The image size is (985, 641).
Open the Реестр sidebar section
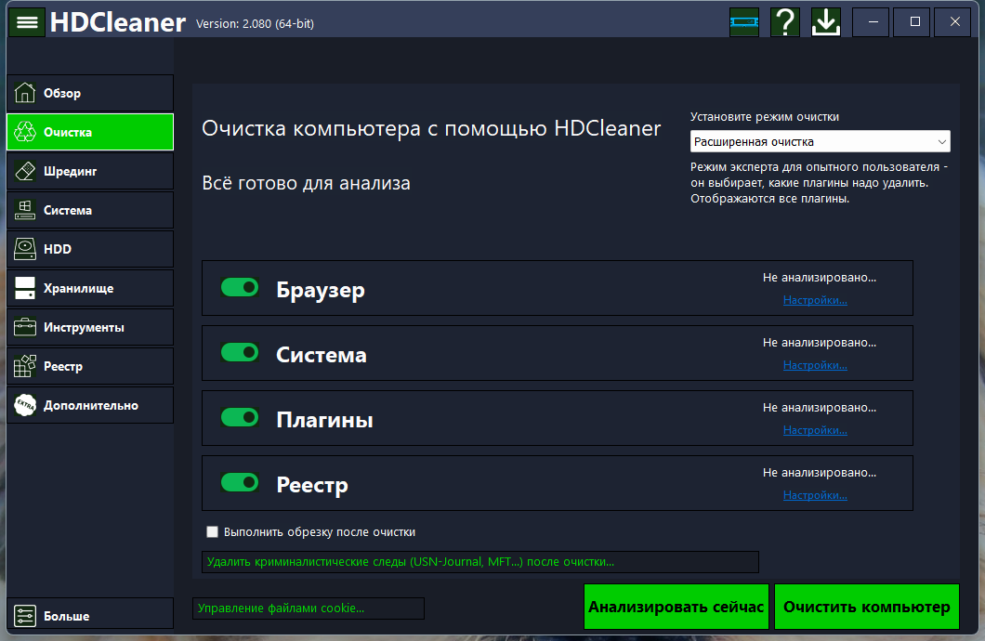coord(90,366)
